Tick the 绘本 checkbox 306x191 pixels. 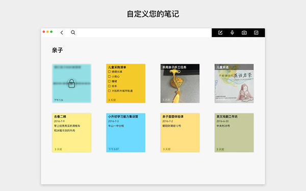point(109,86)
